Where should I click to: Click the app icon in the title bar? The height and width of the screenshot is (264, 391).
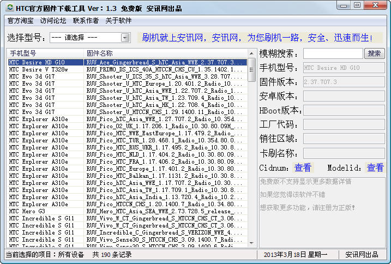(10, 8)
